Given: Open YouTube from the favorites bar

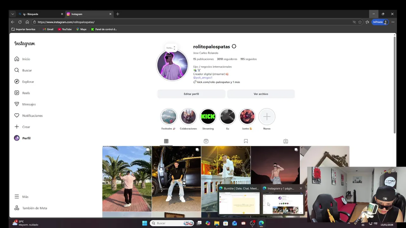Looking at the screenshot, I should click(65, 29).
